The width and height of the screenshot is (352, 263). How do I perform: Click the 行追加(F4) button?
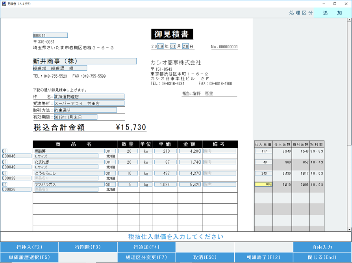click(146, 247)
